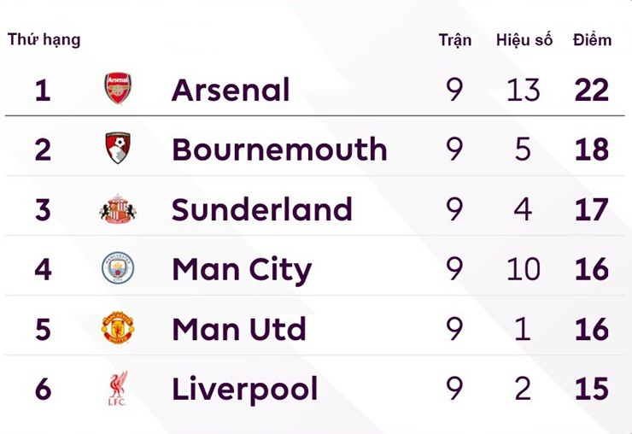
Task: Click Man City's goal difference of 10
Action: (523, 269)
